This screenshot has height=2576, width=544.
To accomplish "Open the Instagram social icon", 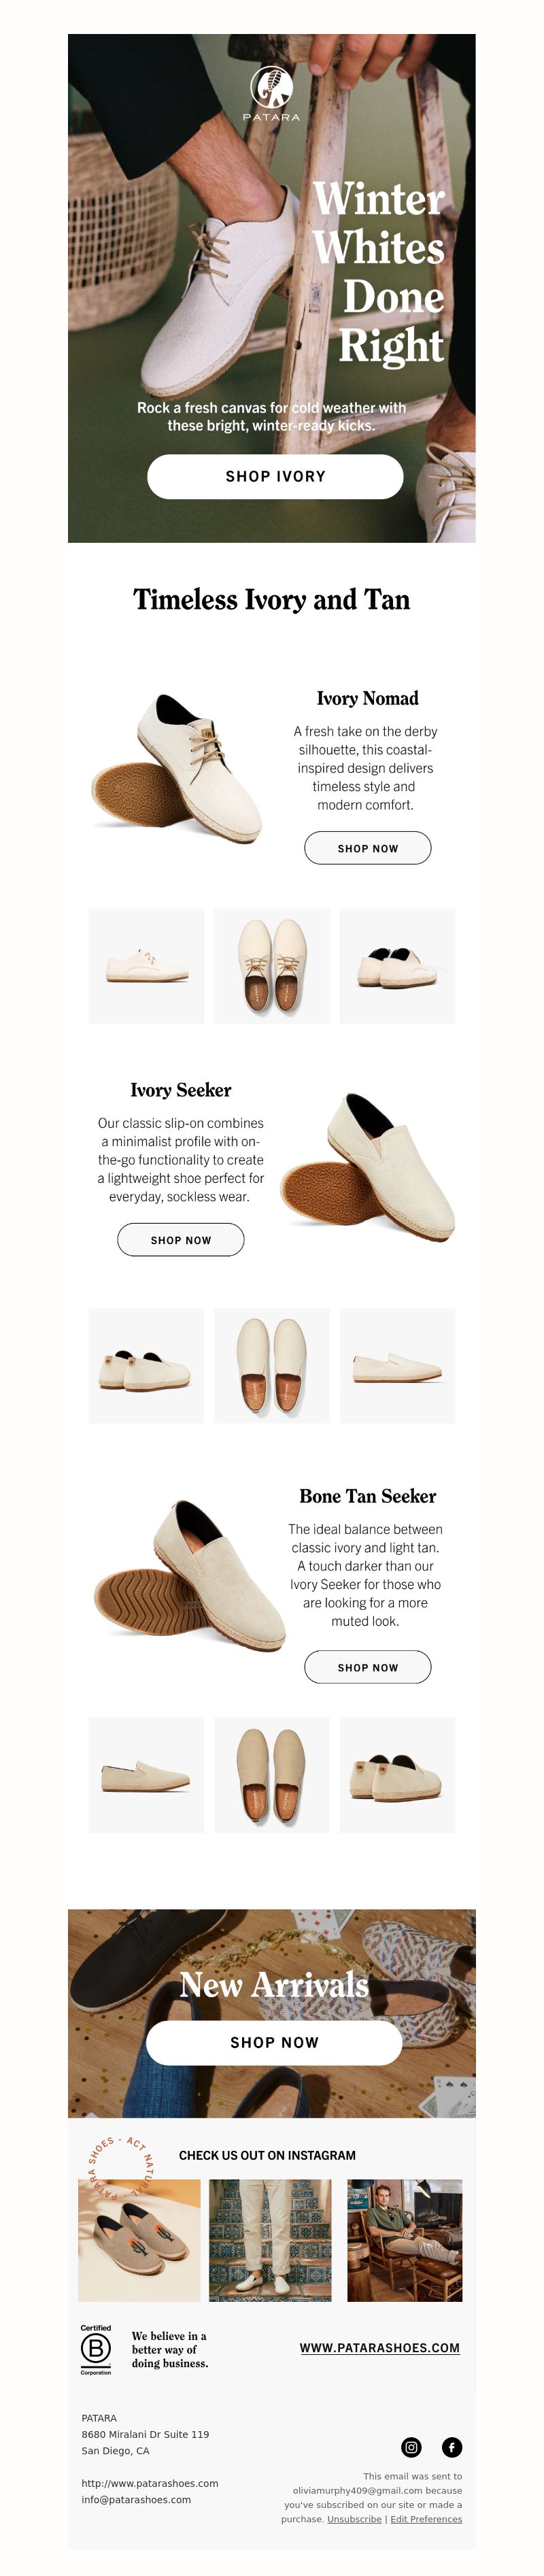I will pos(411,2447).
